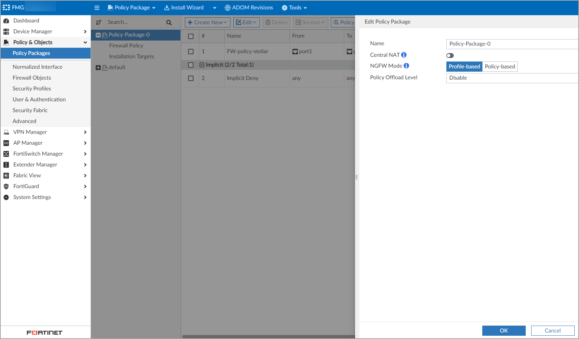
Task: Click the Cancel button
Action: (x=553, y=331)
